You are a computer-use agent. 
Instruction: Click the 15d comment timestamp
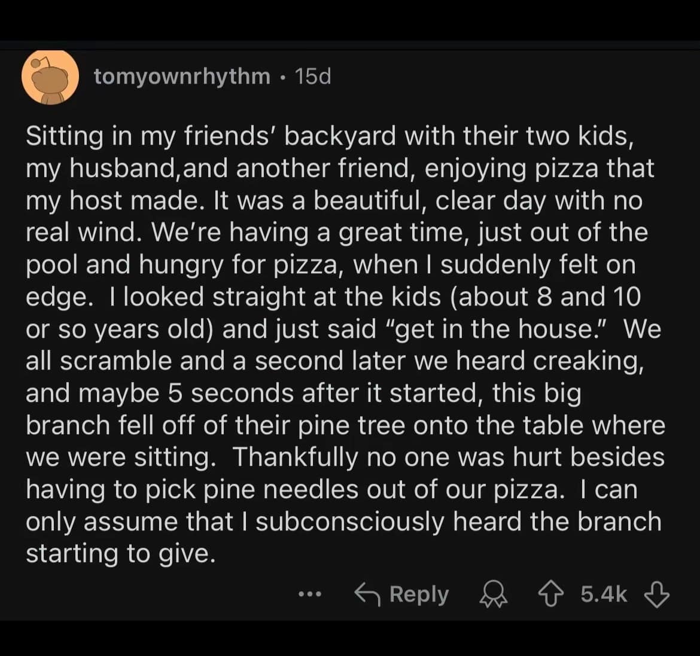tap(313, 77)
